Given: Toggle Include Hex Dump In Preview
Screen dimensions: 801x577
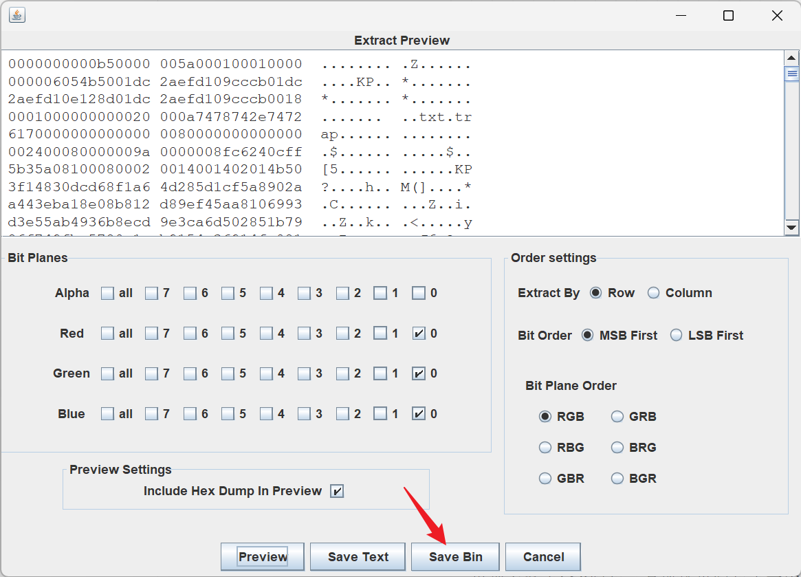Looking at the screenshot, I should pos(337,491).
